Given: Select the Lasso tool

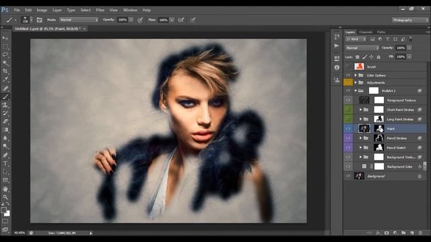Looking at the screenshot, I should point(5,54).
